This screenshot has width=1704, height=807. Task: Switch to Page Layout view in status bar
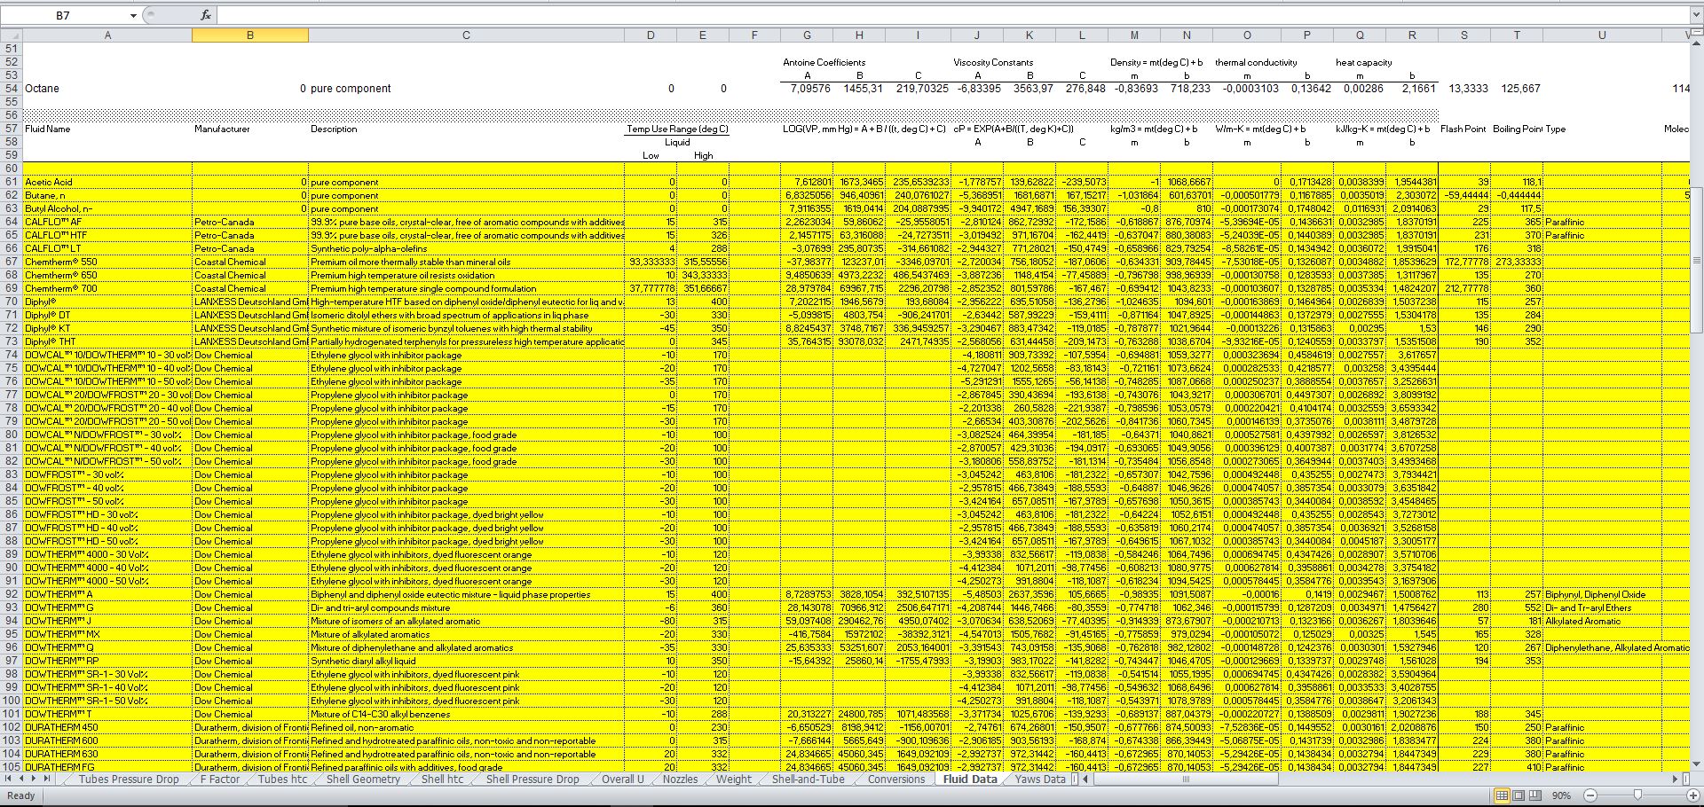1518,795
